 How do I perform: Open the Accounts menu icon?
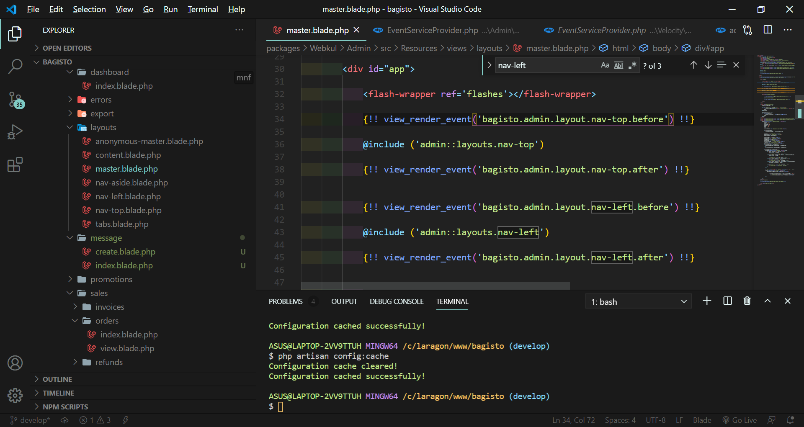15,363
